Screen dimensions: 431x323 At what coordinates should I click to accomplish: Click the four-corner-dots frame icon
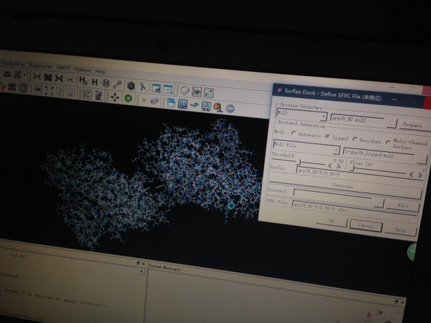point(49,91)
